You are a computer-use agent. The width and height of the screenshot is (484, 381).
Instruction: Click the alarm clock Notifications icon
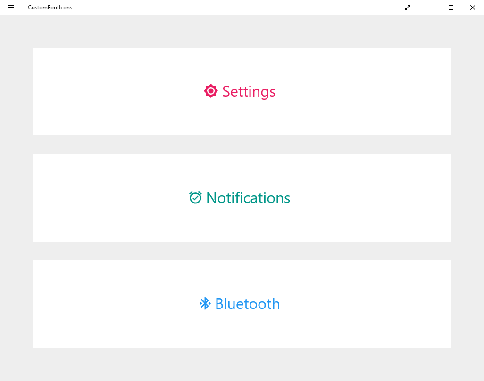pos(195,197)
